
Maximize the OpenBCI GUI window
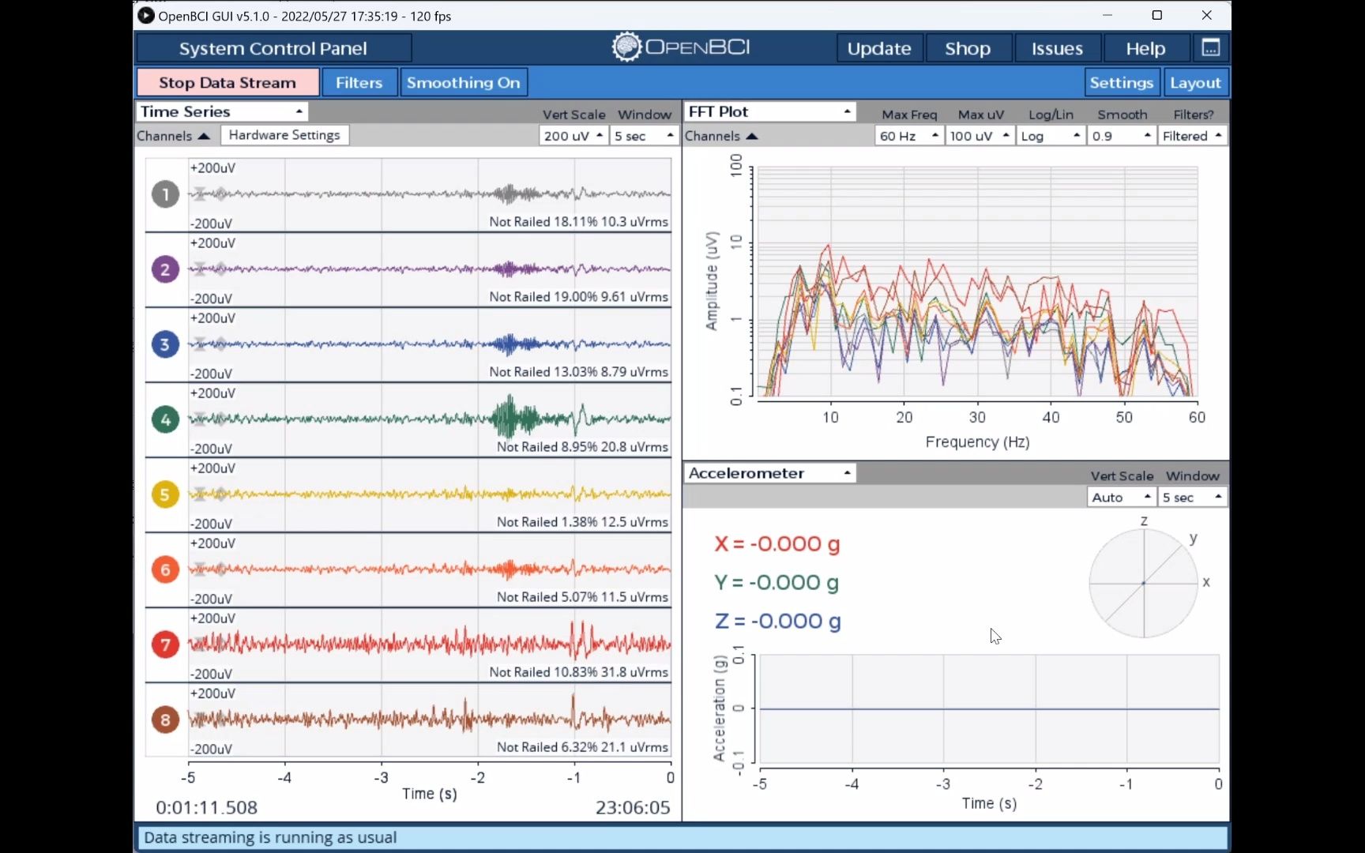(x=1157, y=16)
